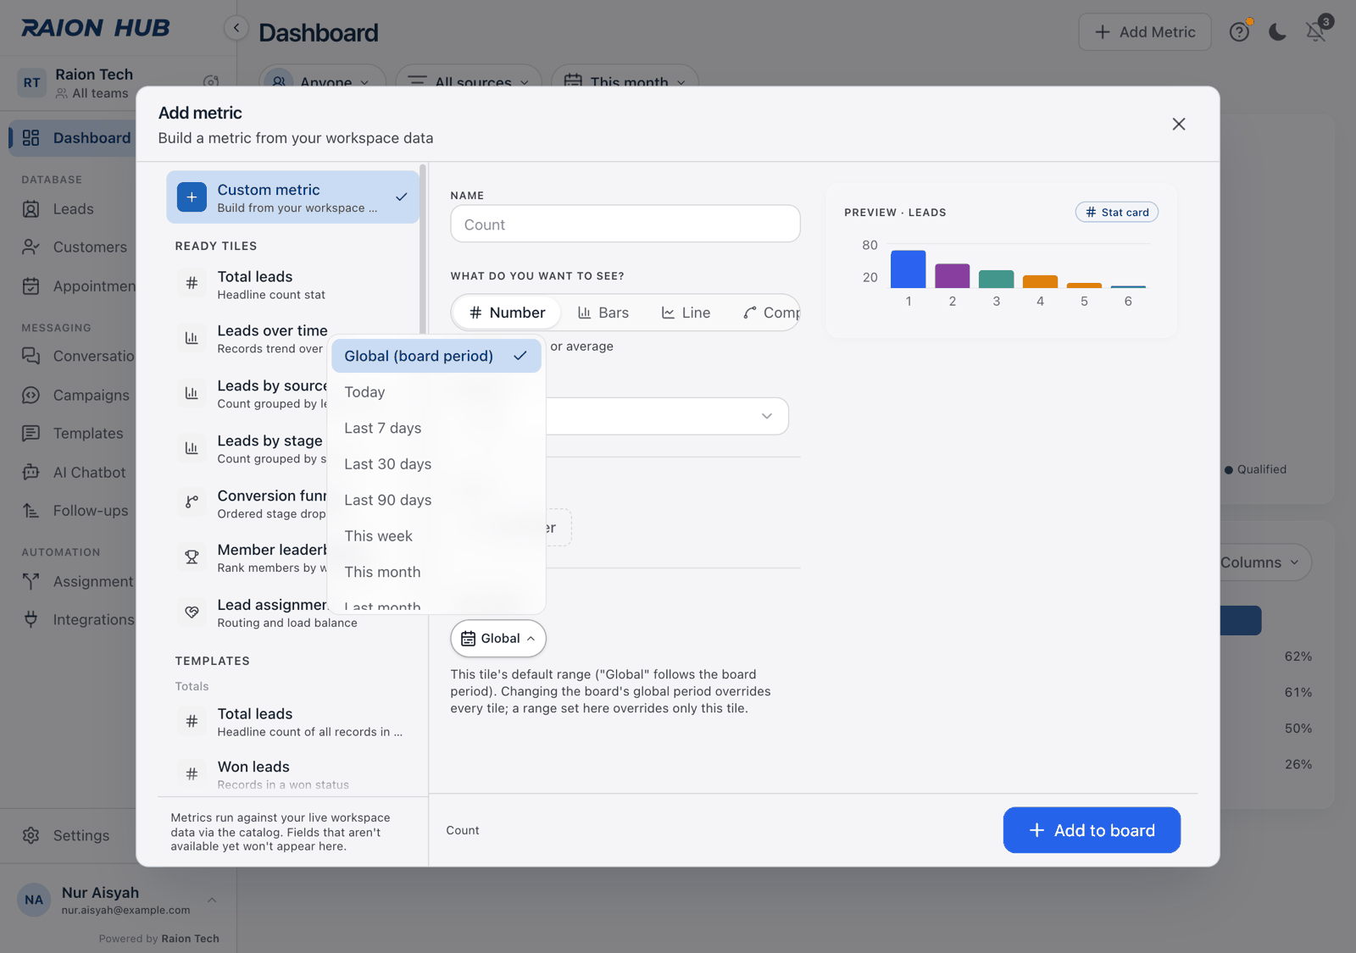Open the data source dropdown chevron

point(767,416)
